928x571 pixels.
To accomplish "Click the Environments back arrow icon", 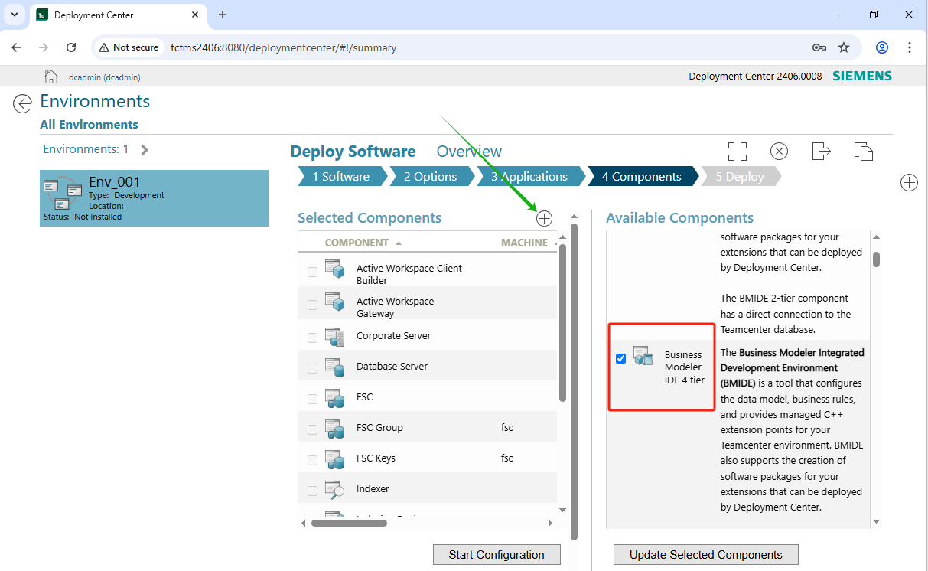I will click(23, 103).
